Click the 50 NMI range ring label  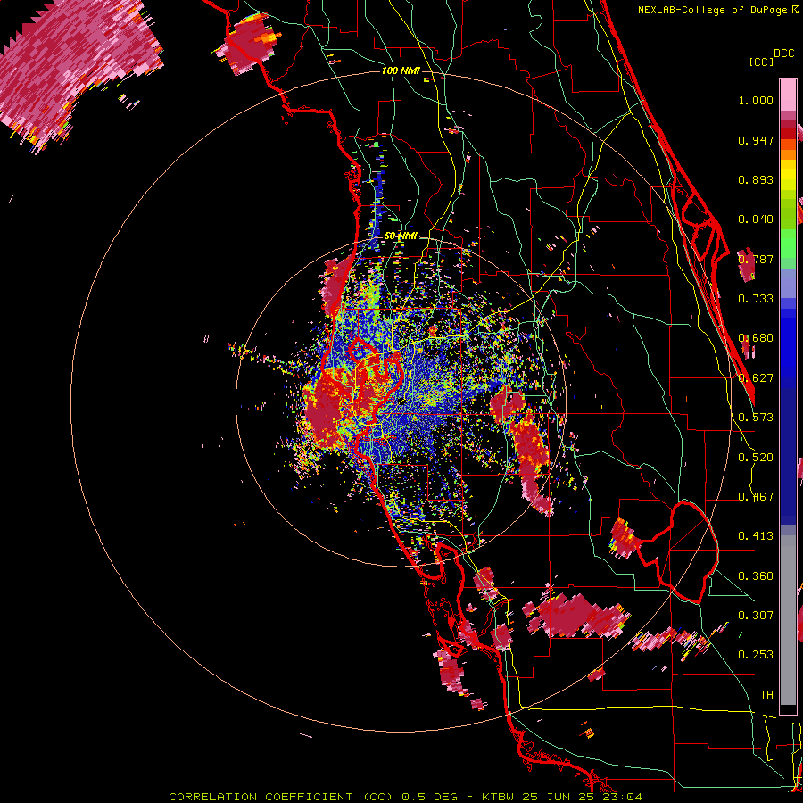click(401, 236)
